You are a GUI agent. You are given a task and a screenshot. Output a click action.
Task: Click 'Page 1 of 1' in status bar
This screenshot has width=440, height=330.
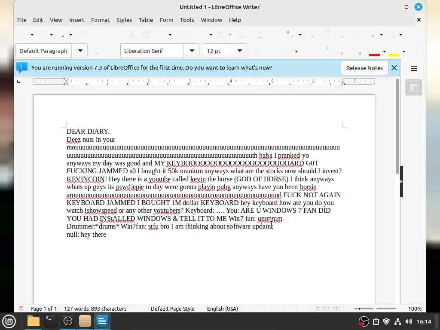pyautogui.click(x=43, y=309)
